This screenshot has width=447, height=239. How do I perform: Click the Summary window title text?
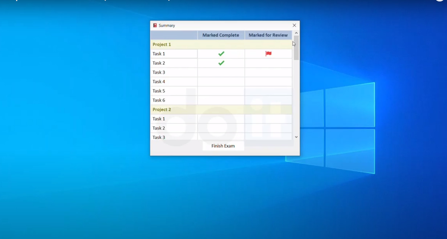point(167,25)
